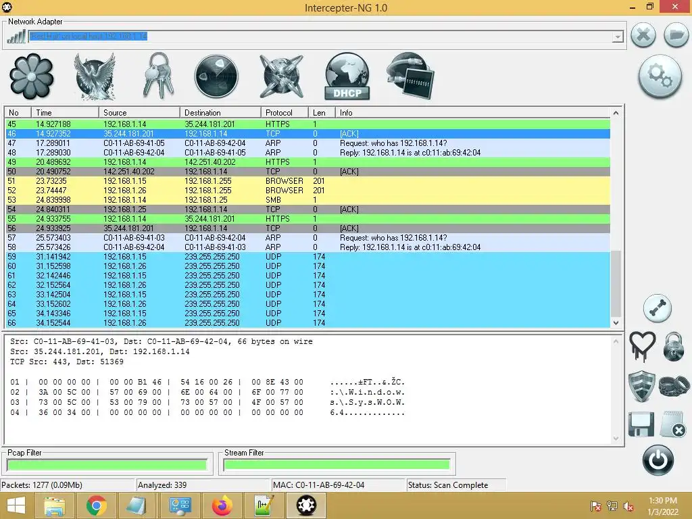The height and width of the screenshot is (519, 692).
Task: Select packet 48 ARP reply row
Action: (x=307, y=153)
